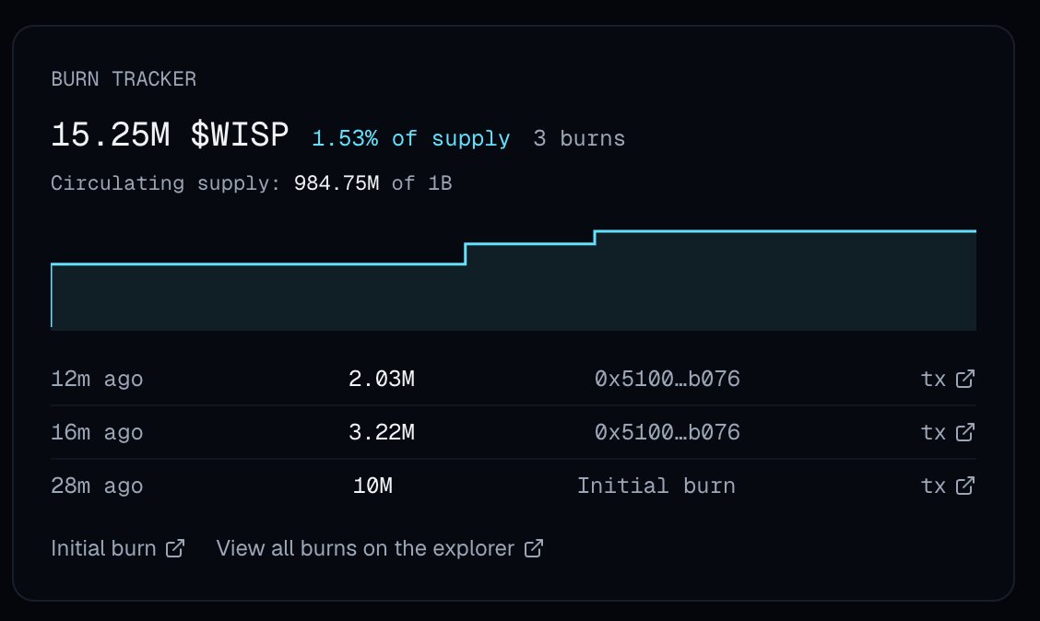Image resolution: width=1040 pixels, height=621 pixels.
Task: Select the 28m ago timestamp
Action: (x=97, y=486)
